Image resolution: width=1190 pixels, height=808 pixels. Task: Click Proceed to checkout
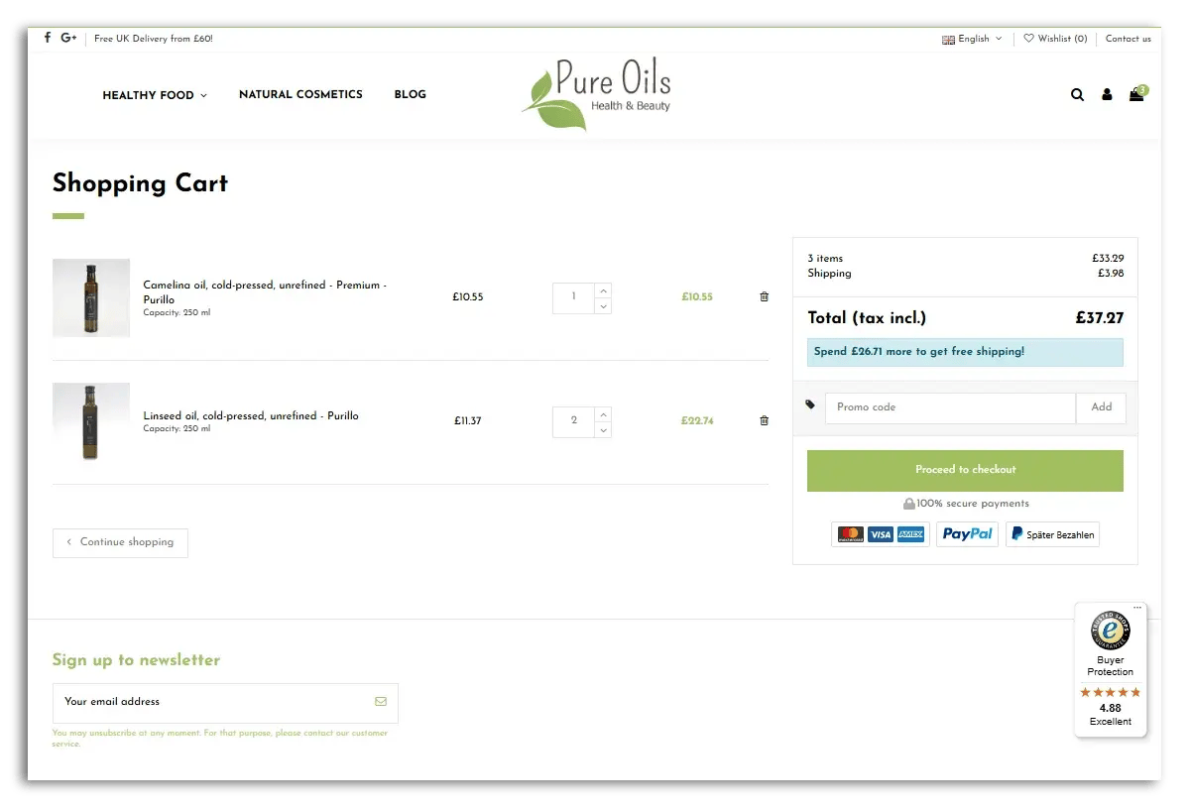(965, 469)
